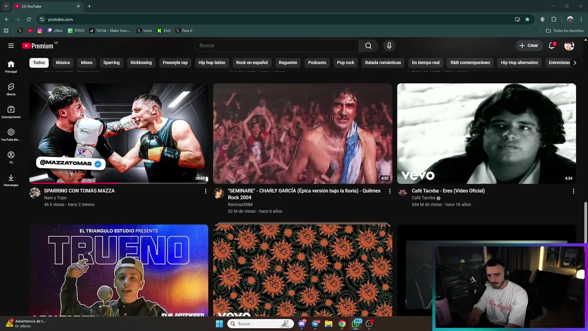Open a new browser tab
The image size is (588, 331).
89,6
